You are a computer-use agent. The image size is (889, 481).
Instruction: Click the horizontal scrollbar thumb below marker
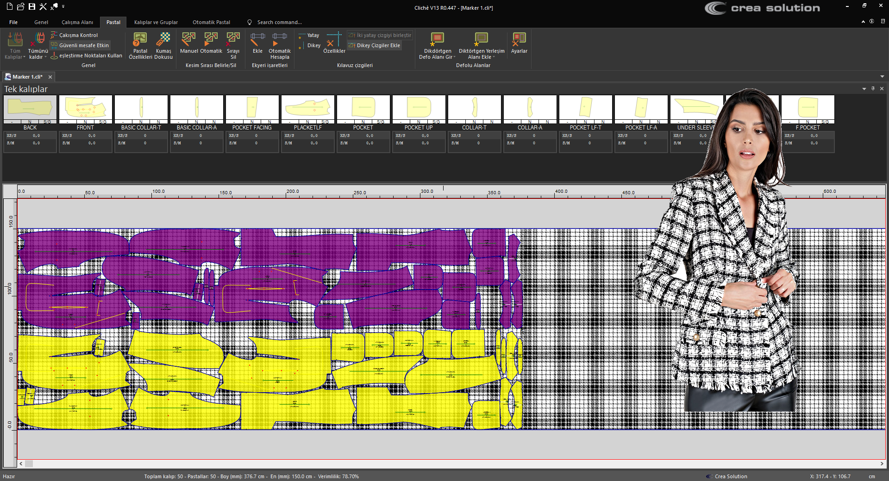coord(29,463)
